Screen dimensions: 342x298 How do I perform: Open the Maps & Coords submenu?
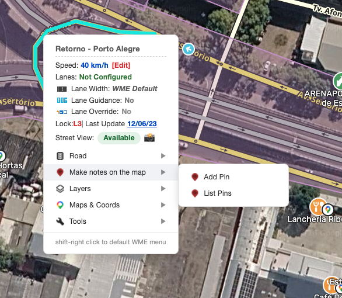pyautogui.click(x=111, y=205)
